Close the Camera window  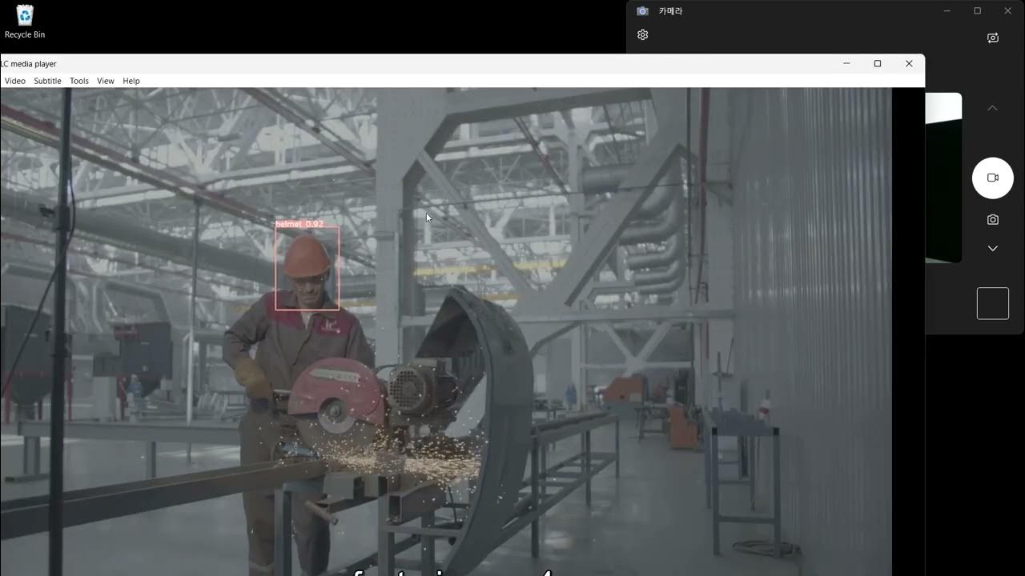coord(1007,11)
